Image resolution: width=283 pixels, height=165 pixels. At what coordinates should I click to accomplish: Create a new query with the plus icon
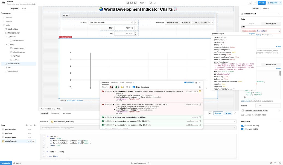[34, 125]
